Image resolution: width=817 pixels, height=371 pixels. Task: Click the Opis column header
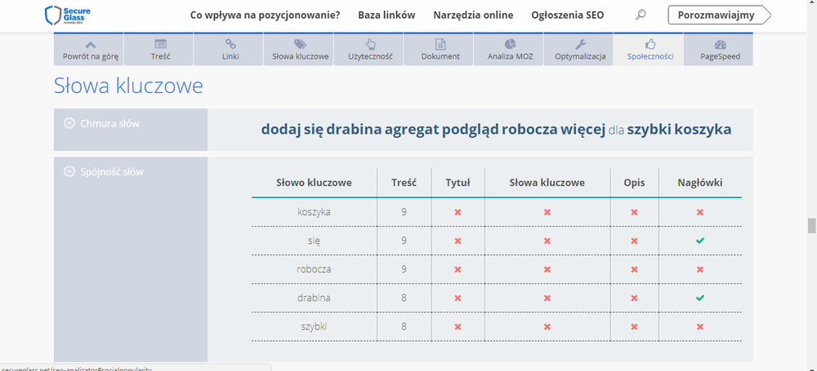tap(634, 183)
